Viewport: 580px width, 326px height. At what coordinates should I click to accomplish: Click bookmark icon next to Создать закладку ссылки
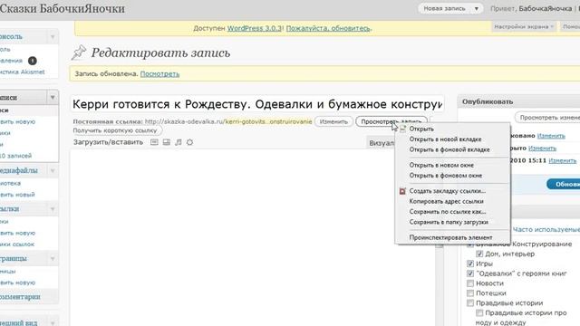tap(402, 191)
